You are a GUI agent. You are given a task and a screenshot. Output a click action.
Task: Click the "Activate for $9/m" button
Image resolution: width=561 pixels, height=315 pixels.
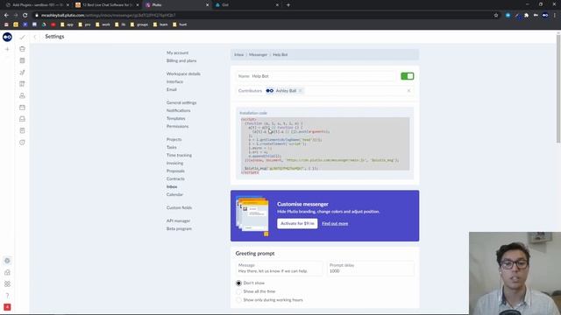click(297, 224)
